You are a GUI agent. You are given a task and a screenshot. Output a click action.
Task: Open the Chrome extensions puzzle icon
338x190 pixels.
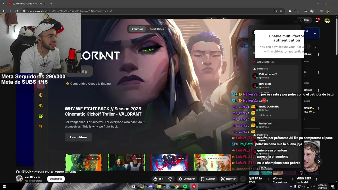296,11
